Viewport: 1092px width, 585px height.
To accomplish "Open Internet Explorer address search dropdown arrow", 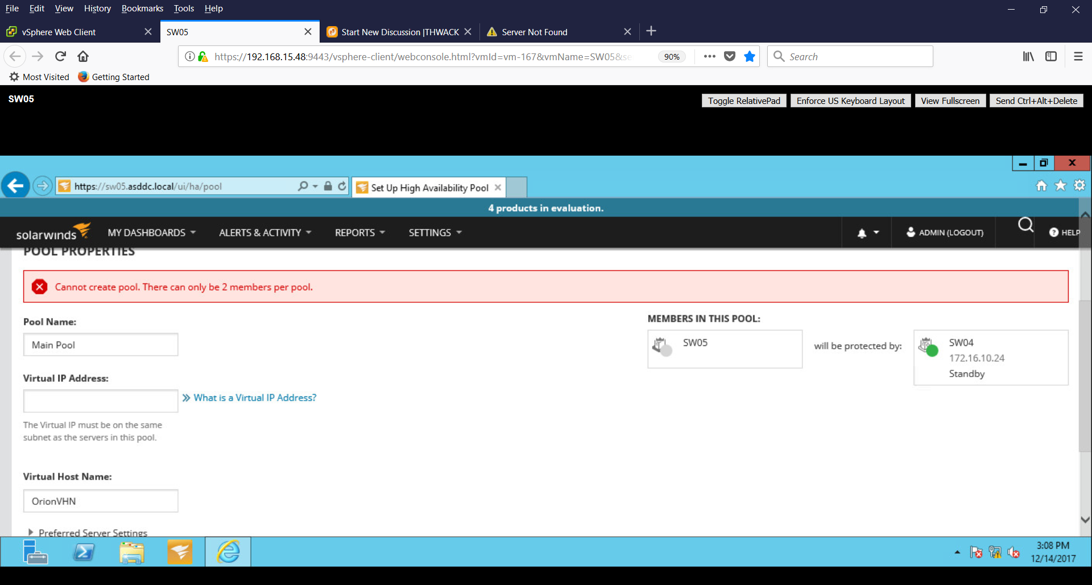I will (315, 186).
